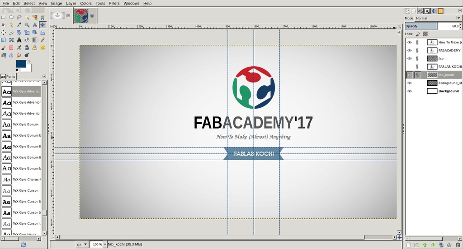Viewport: 463px width, 249px height.
Task: Select the Zoom magnifier tool
Action: (x=27, y=25)
